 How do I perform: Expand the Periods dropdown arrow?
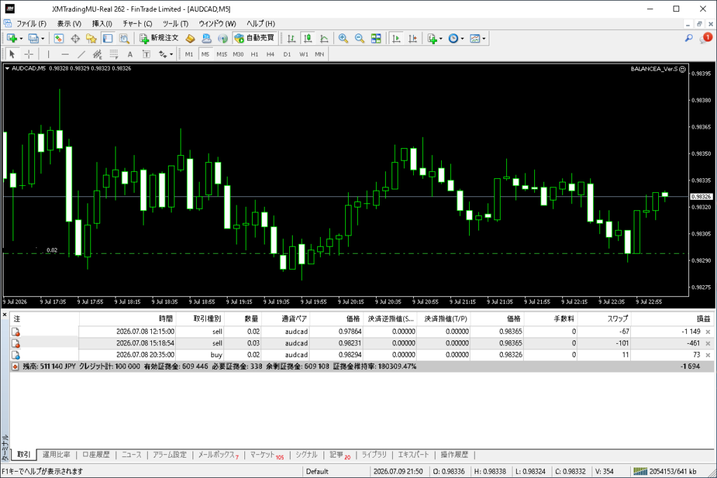tap(462, 39)
